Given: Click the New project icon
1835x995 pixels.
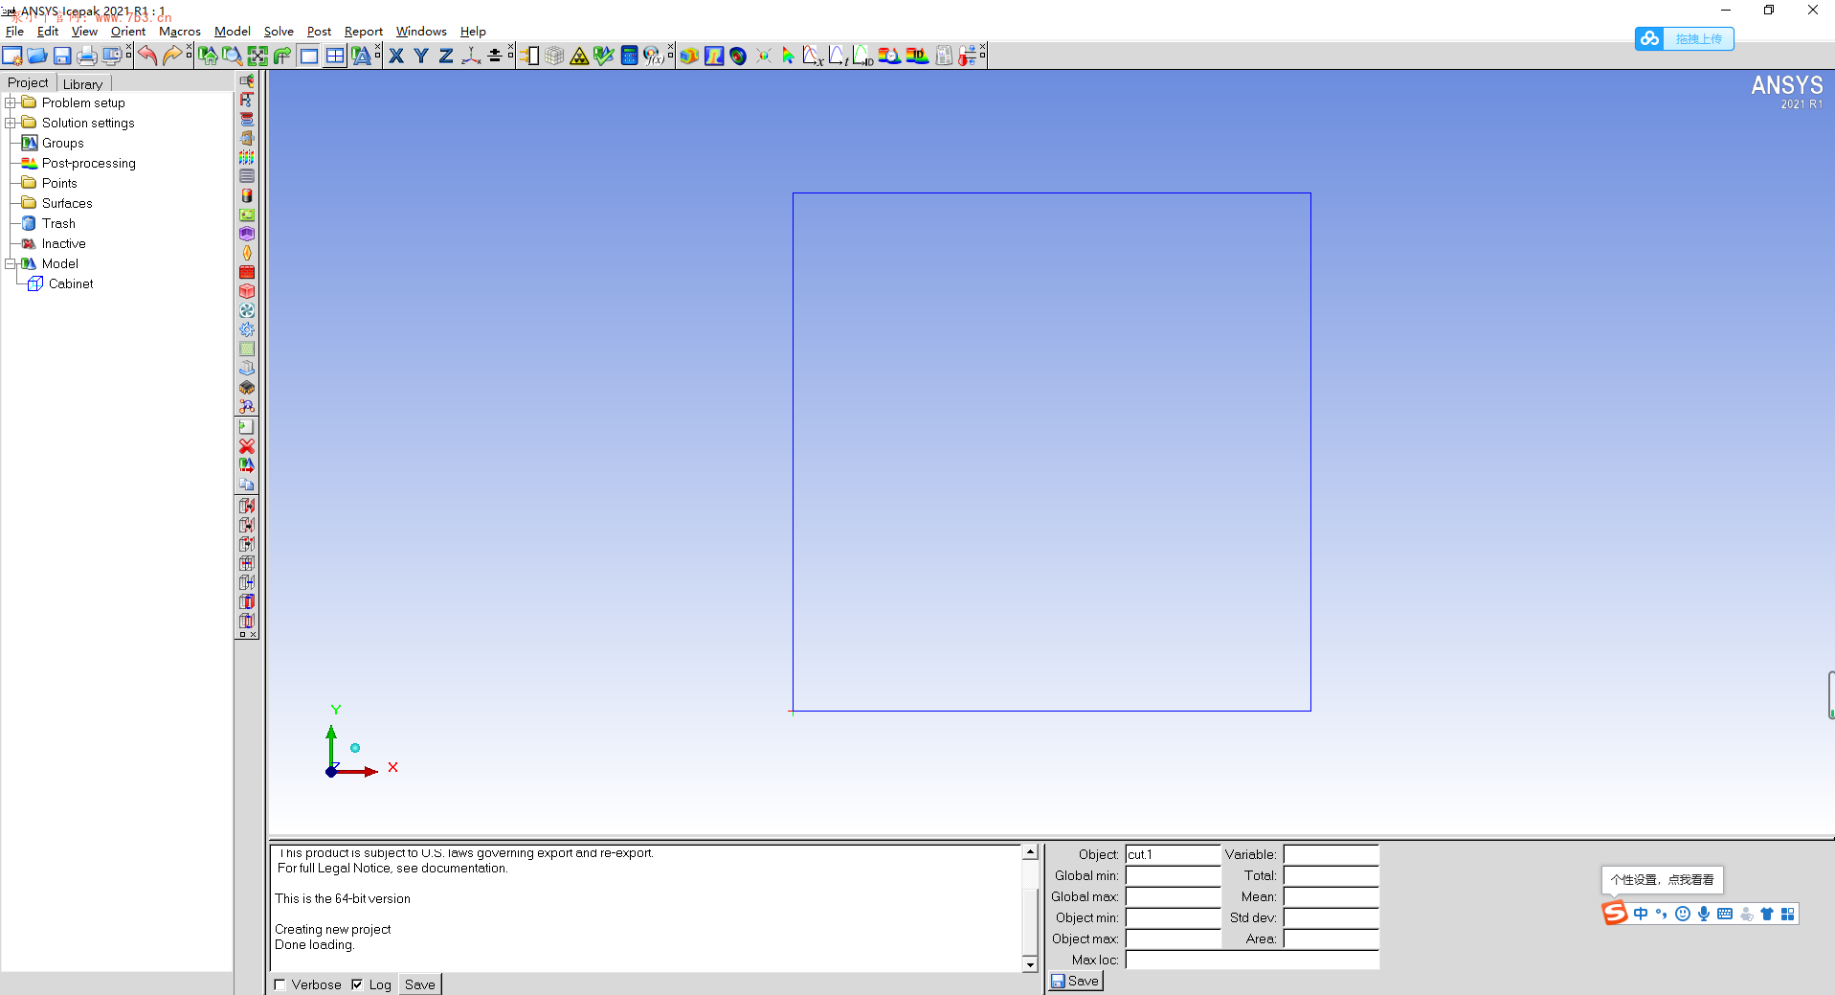Looking at the screenshot, I should [x=12, y=56].
